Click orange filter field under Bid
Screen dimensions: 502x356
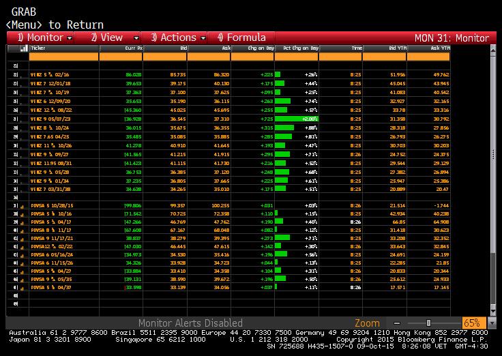click(x=165, y=57)
